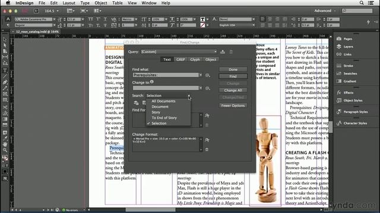This screenshot has width=380, height=213.
Task: Open the Advanced workspace switcher
Action: click(x=325, y=11)
